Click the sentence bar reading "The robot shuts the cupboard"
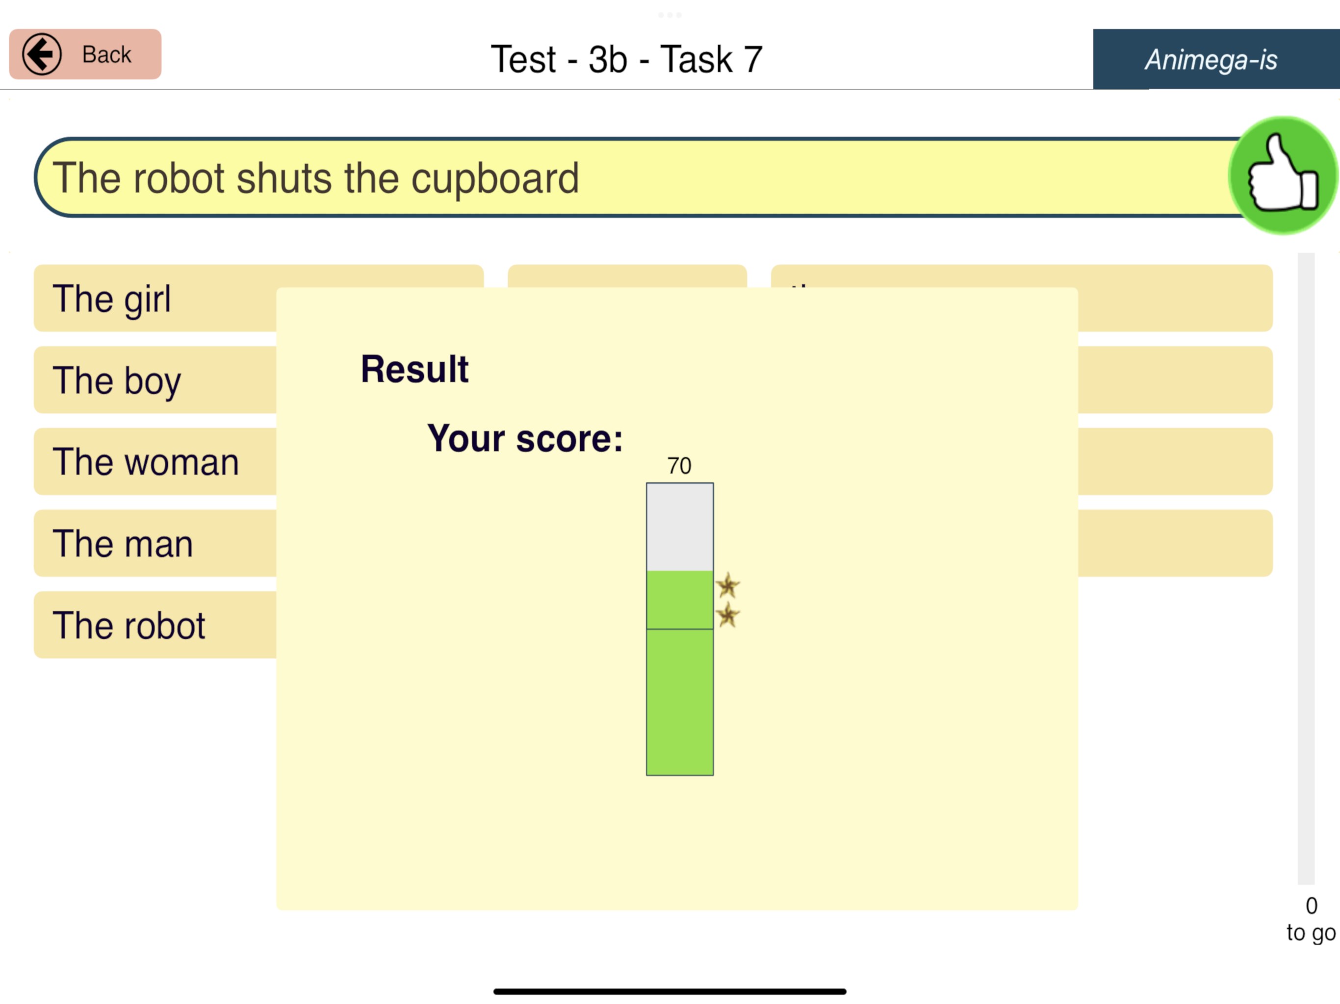This screenshot has width=1340, height=1004. coord(630,178)
